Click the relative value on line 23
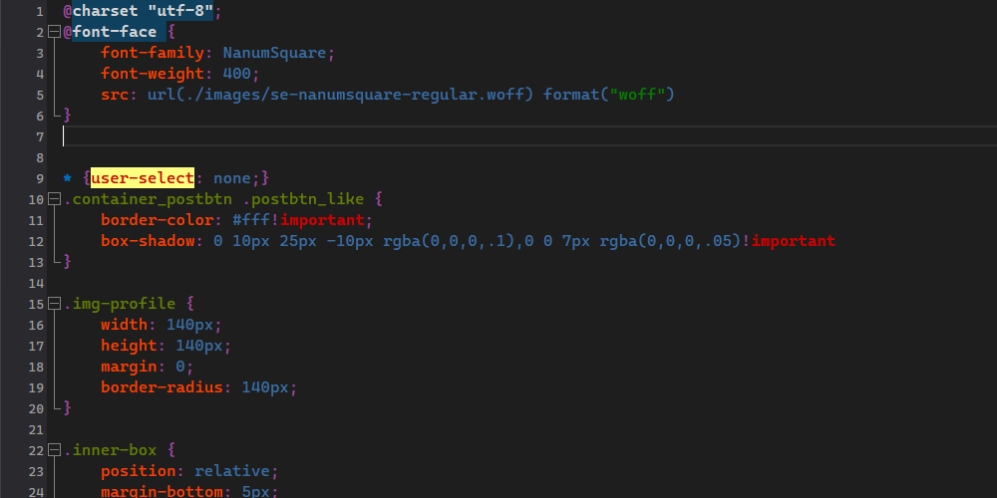This screenshot has width=997, height=498. click(232, 472)
